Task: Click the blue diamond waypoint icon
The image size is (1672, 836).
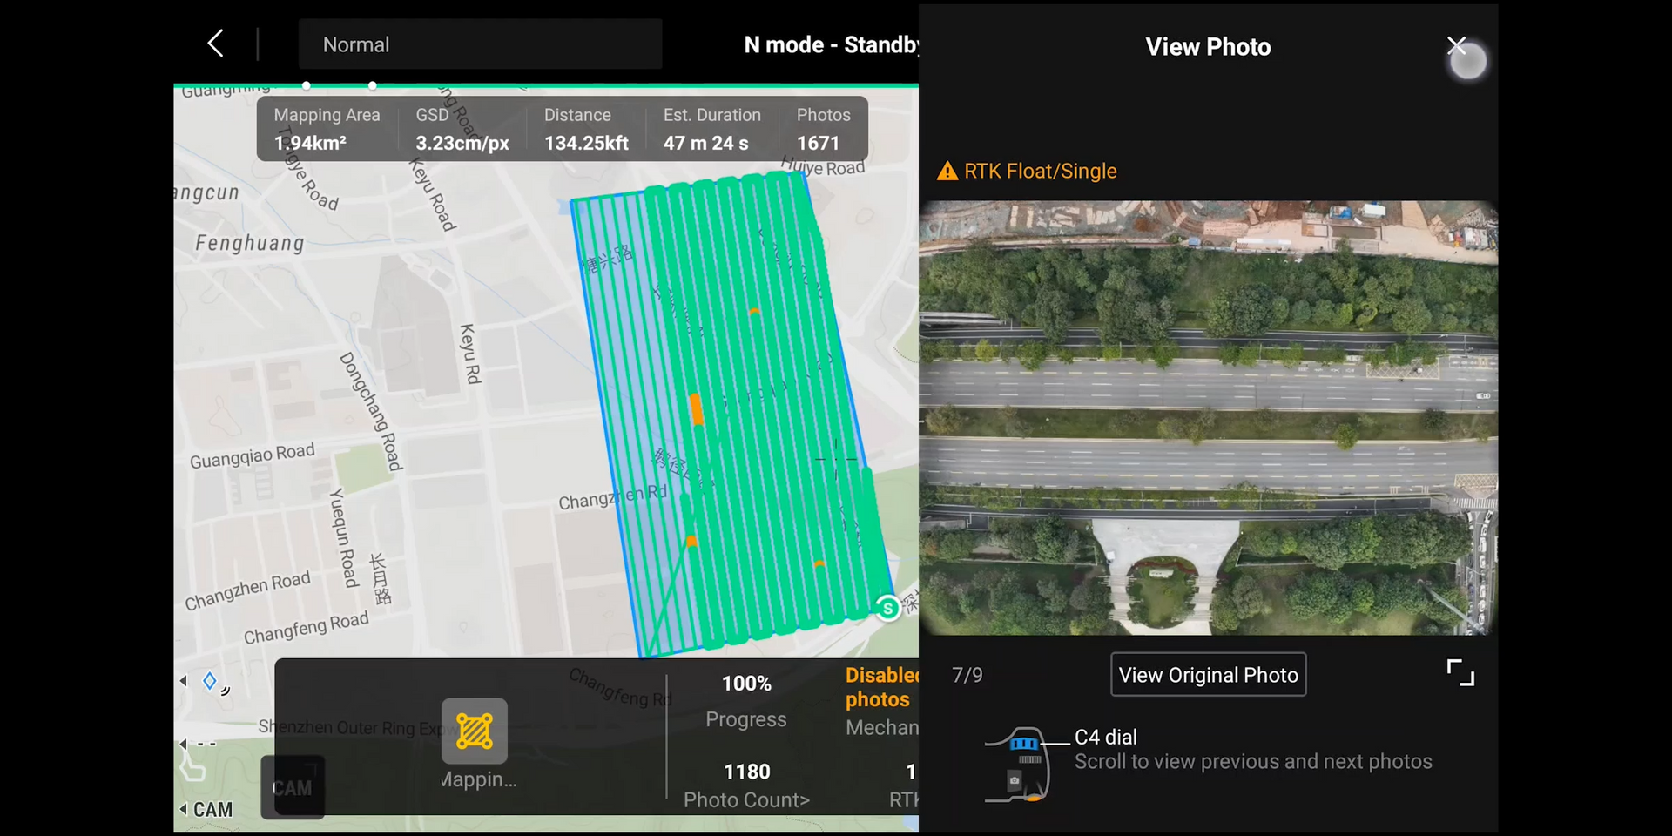Action: coord(210,681)
